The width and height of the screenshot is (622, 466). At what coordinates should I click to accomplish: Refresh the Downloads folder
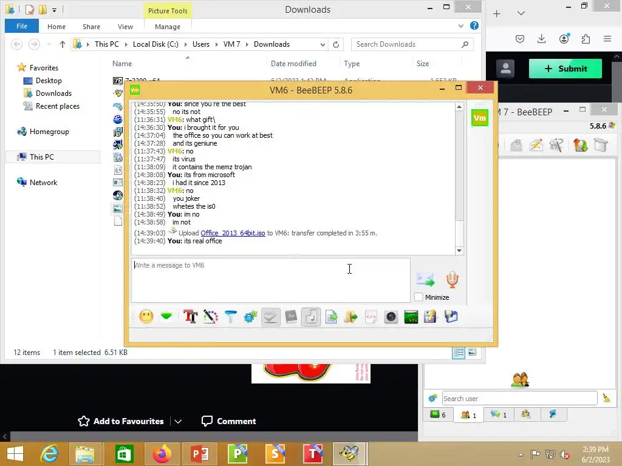tap(336, 44)
